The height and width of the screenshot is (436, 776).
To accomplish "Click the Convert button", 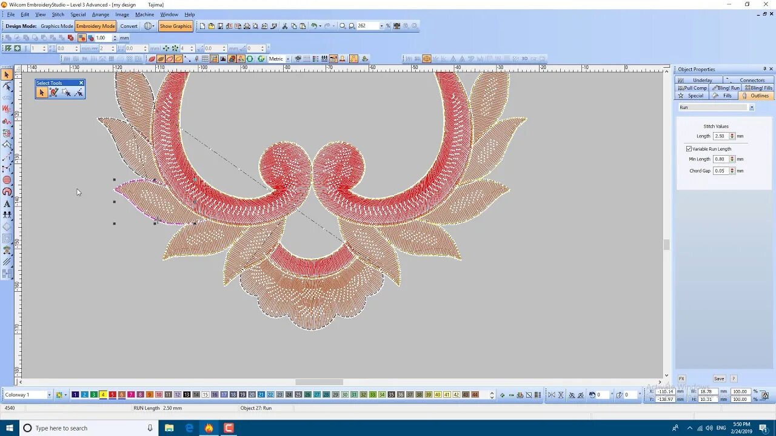I will coord(129,26).
